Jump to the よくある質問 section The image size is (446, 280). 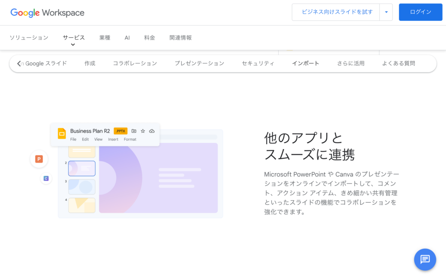(399, 63)
